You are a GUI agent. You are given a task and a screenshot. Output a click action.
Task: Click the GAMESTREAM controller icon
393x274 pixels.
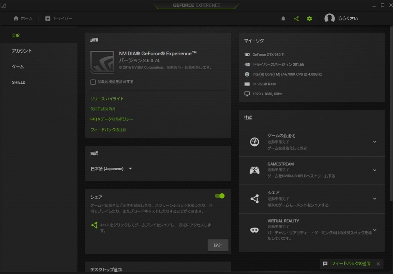(254, 170)
